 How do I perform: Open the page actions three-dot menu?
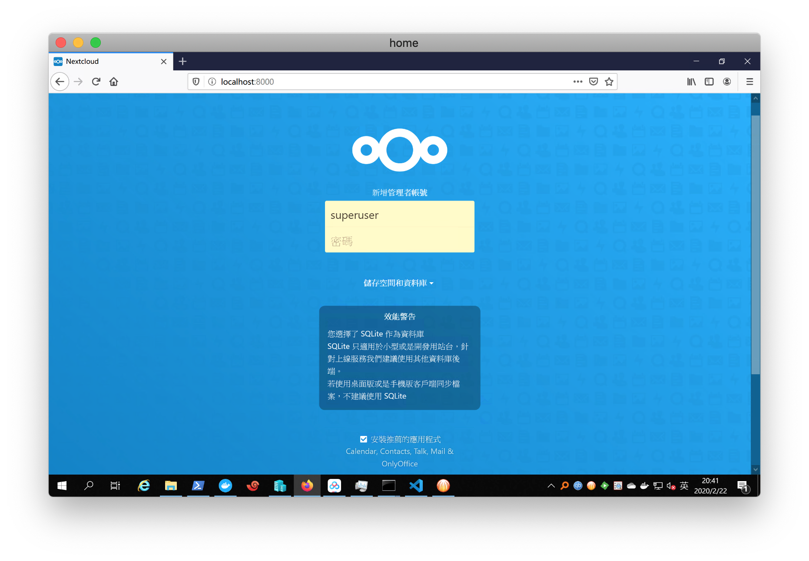577,82
